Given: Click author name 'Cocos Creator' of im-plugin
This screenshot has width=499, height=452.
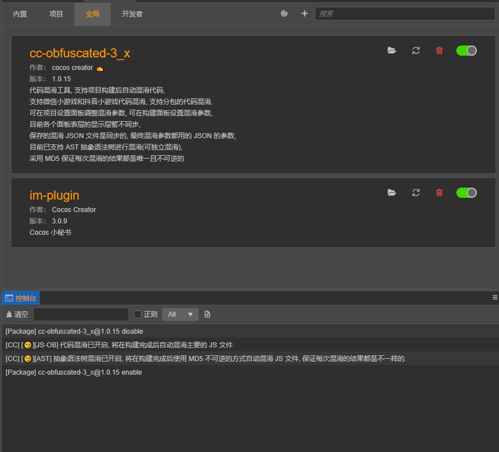Looking at the screenshot, I should pos(74,210).
